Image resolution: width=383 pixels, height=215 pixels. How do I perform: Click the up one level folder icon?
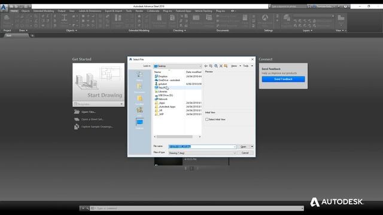211,66
